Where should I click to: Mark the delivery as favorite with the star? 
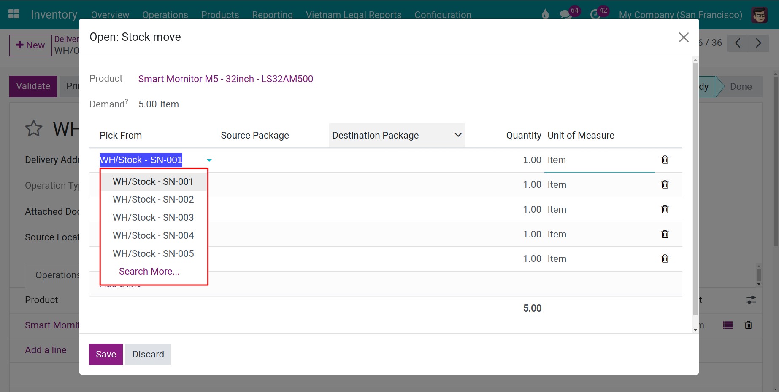34,128
